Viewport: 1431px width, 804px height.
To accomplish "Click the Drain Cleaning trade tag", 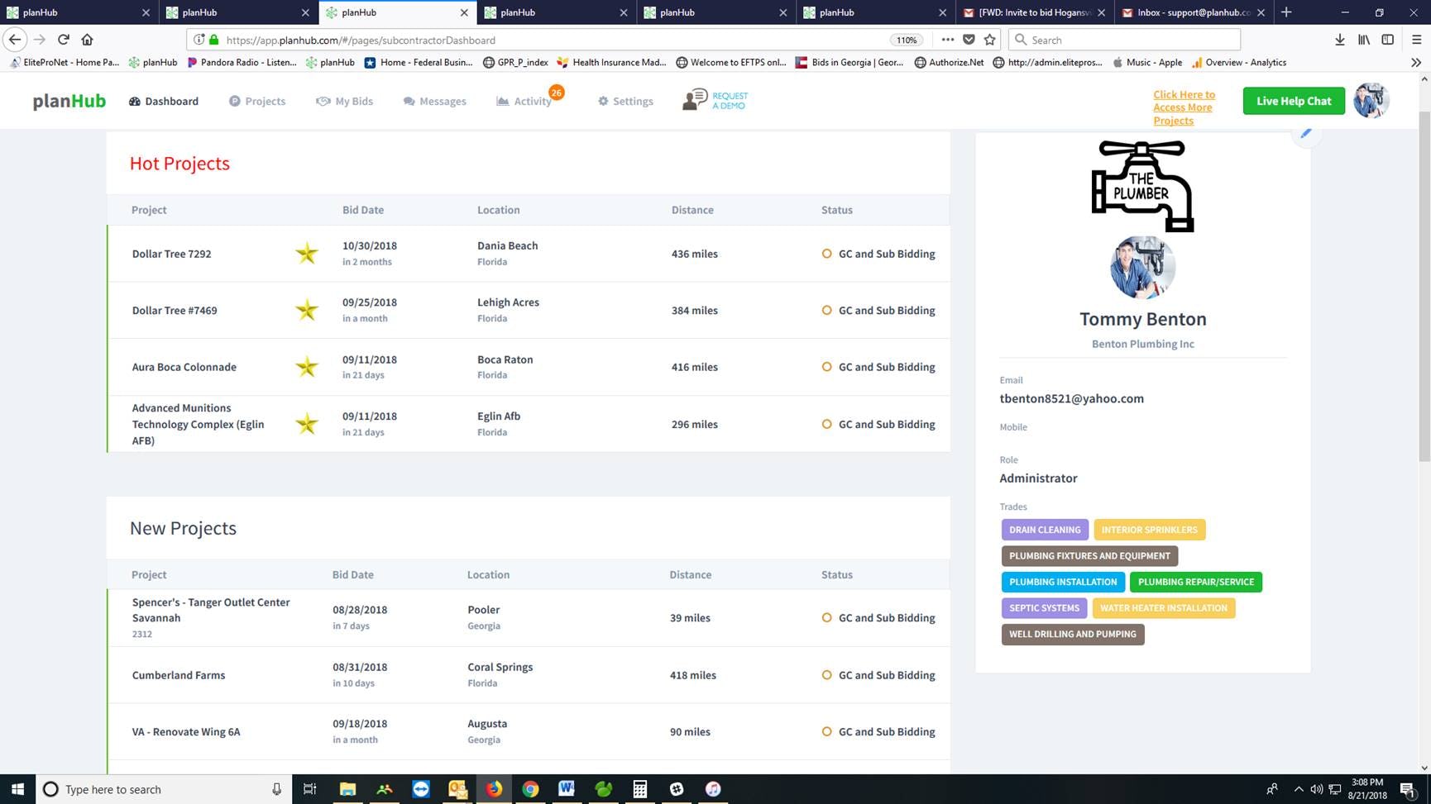I will tap(1045, 530).
